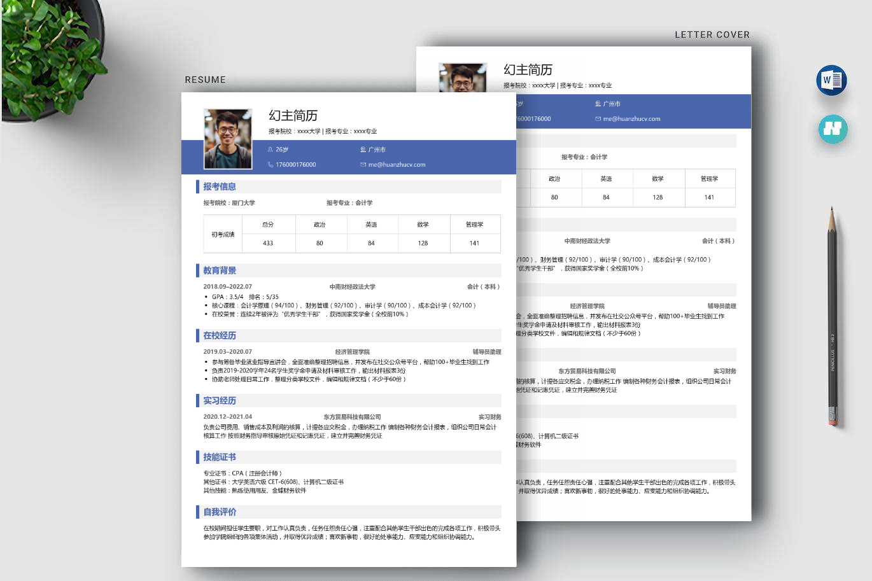
Task: Click the location icon on cover letter page
Action: pos(598,104)
